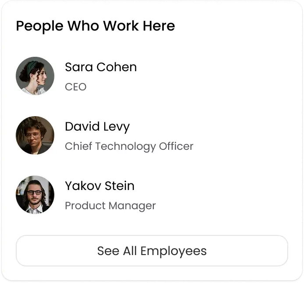
Task: Open David Levy's name link
Action: point(97,127)
